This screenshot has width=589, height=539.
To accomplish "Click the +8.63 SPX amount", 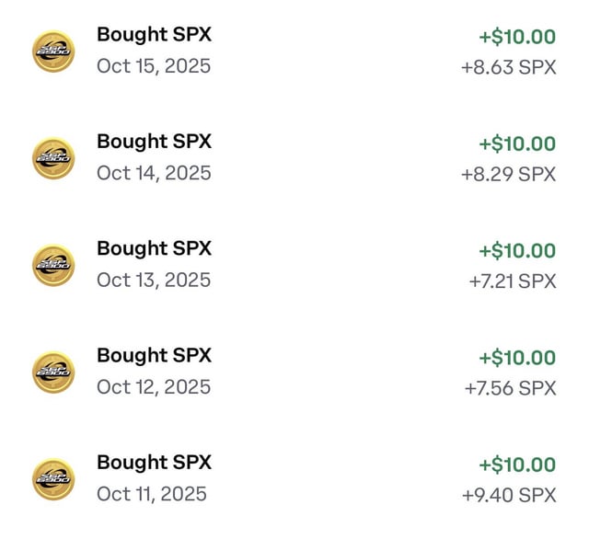I will [509, 67].
